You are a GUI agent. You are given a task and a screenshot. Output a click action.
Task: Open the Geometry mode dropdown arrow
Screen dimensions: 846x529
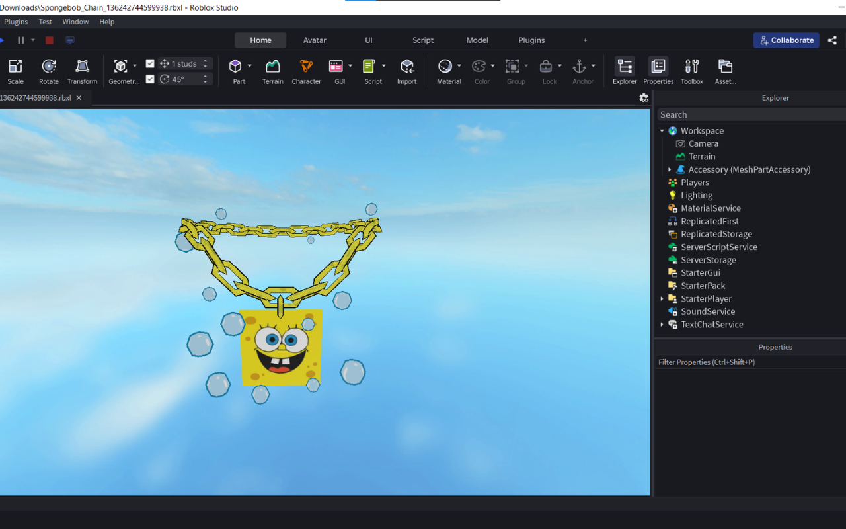[135, 66]
